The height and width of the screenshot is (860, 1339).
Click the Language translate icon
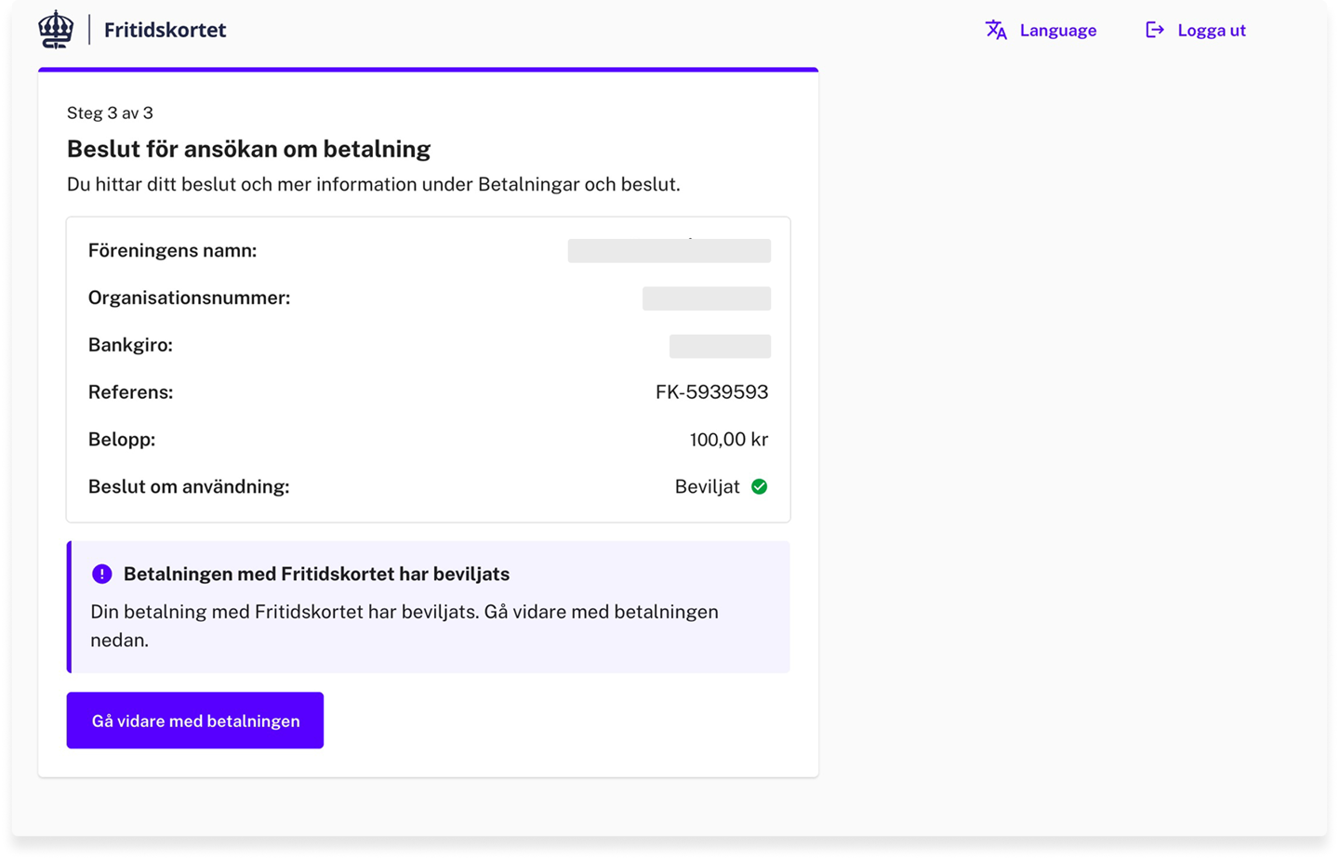pos(996,30)
